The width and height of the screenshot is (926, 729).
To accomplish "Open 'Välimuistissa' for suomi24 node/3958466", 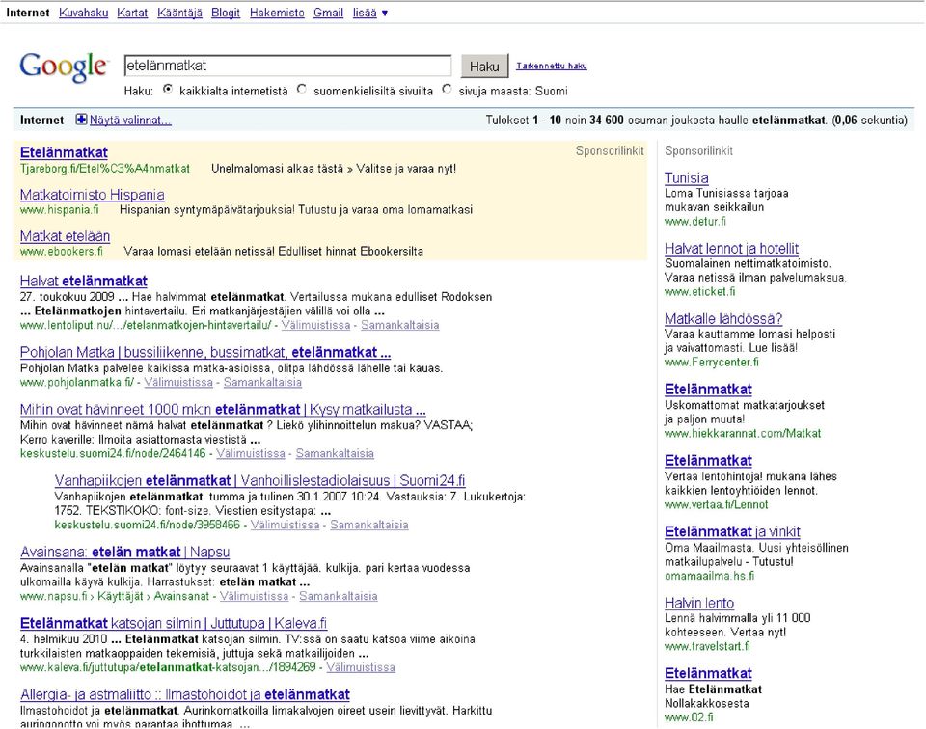I will coord(285,526).
